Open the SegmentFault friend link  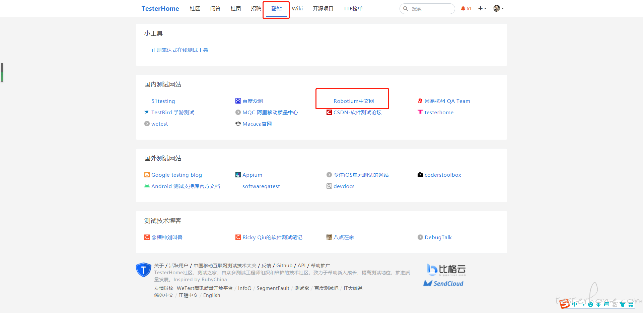point(273,288)
